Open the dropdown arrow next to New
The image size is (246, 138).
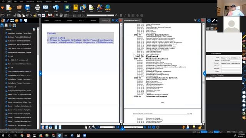14,7
